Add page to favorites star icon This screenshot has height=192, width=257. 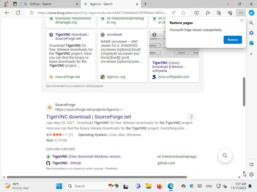point(183,13)
